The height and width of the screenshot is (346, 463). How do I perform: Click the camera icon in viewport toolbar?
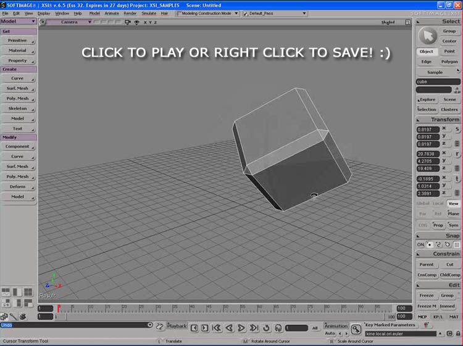pyautogui.click(x=127, y=22)
